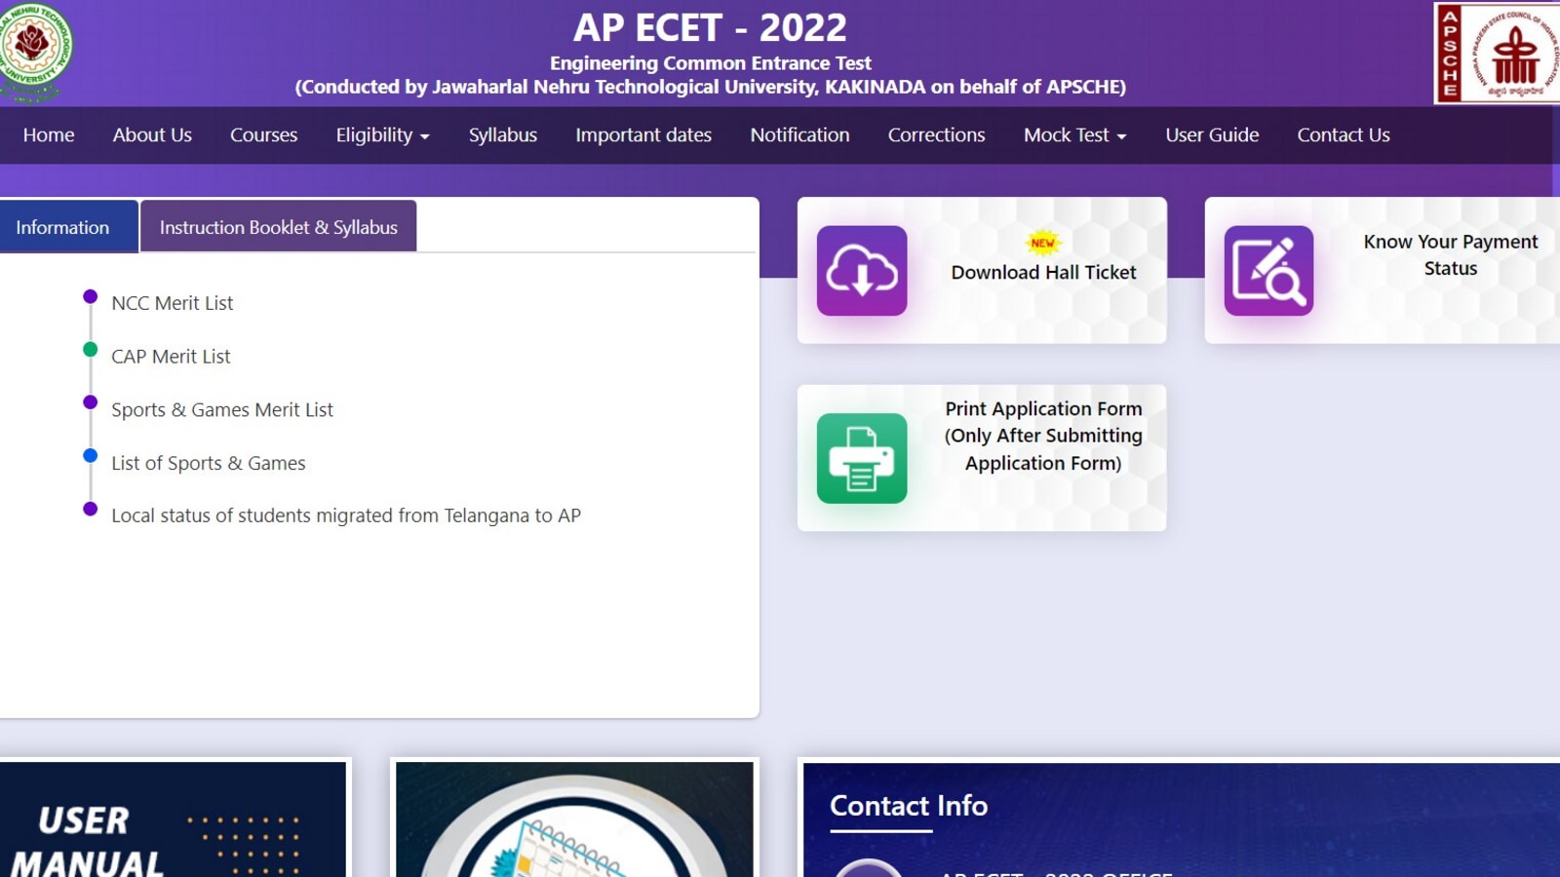Click the Download Hall Ticket text

[1043, 273]
